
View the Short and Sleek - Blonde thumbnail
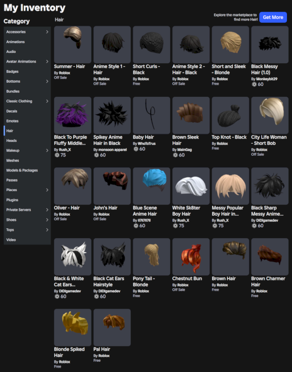click(230, 45)
